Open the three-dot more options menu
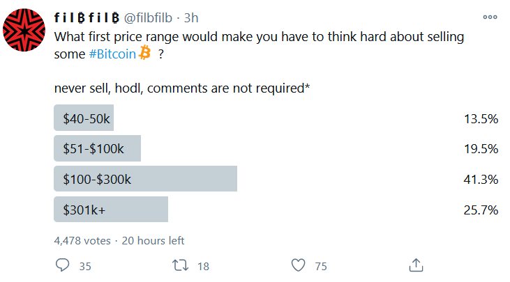510x282 pixels. (490, 17)
